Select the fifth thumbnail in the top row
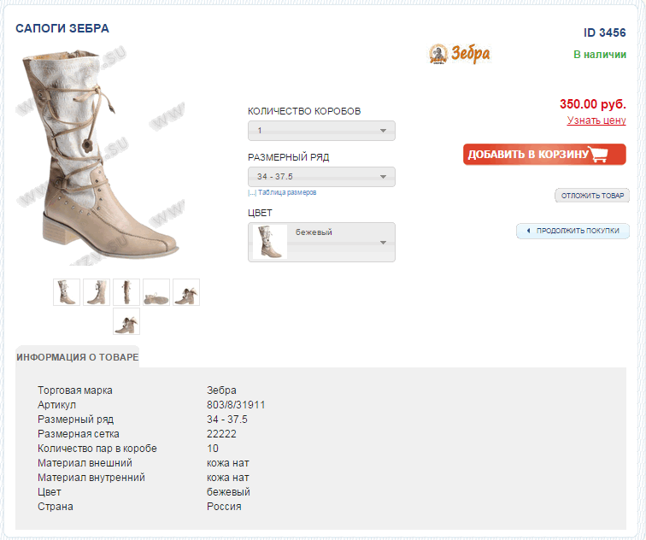This screenshot has width=646, height=540. [x=186, y=292]
